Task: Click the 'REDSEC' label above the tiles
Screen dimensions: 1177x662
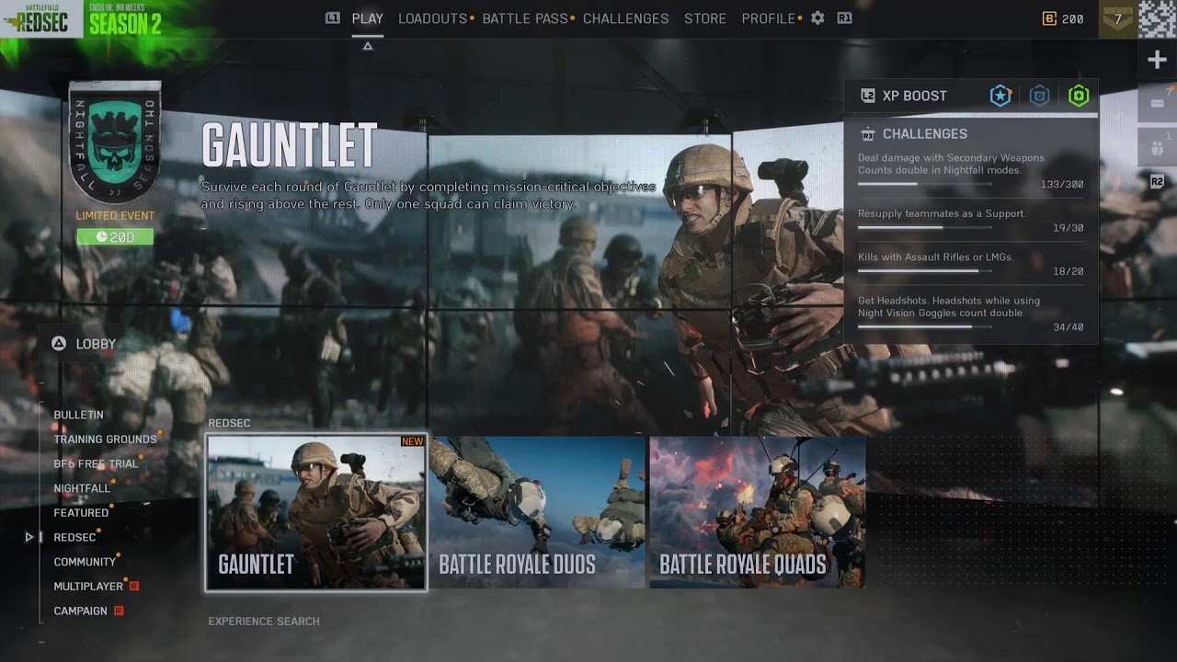Action: point(229,423)
